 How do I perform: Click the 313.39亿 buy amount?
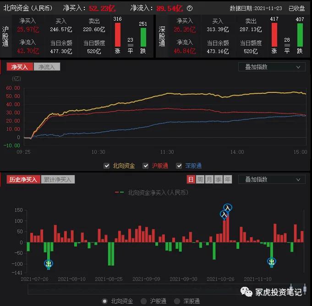[218, 29]
